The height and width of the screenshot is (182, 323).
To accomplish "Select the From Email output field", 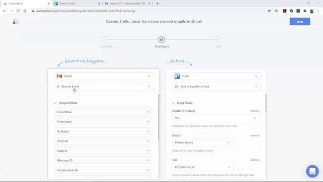I will pos(103,121).
